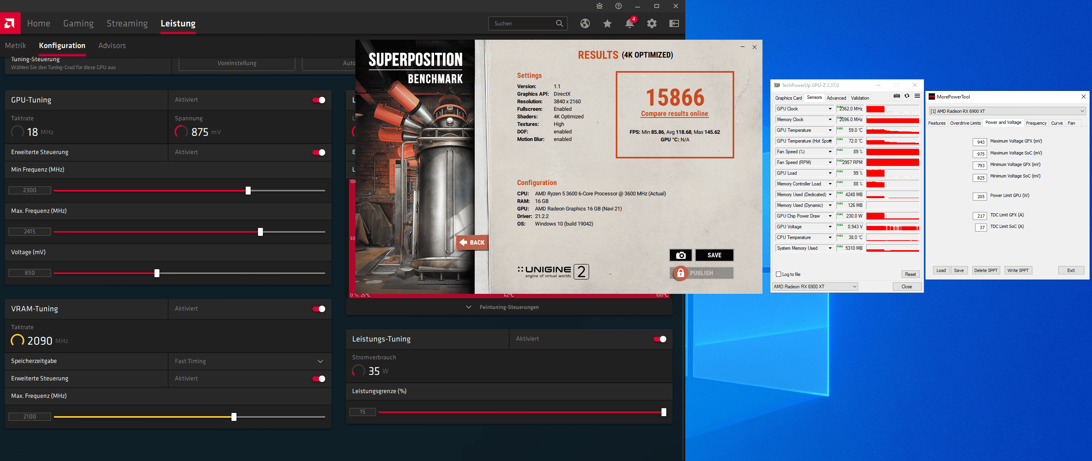
Task: Click the Leistungsgrenze slider handle
Action: point(663,412)
